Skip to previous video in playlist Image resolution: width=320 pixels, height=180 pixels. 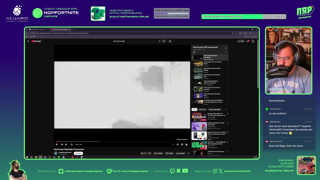tap(62, 144)
